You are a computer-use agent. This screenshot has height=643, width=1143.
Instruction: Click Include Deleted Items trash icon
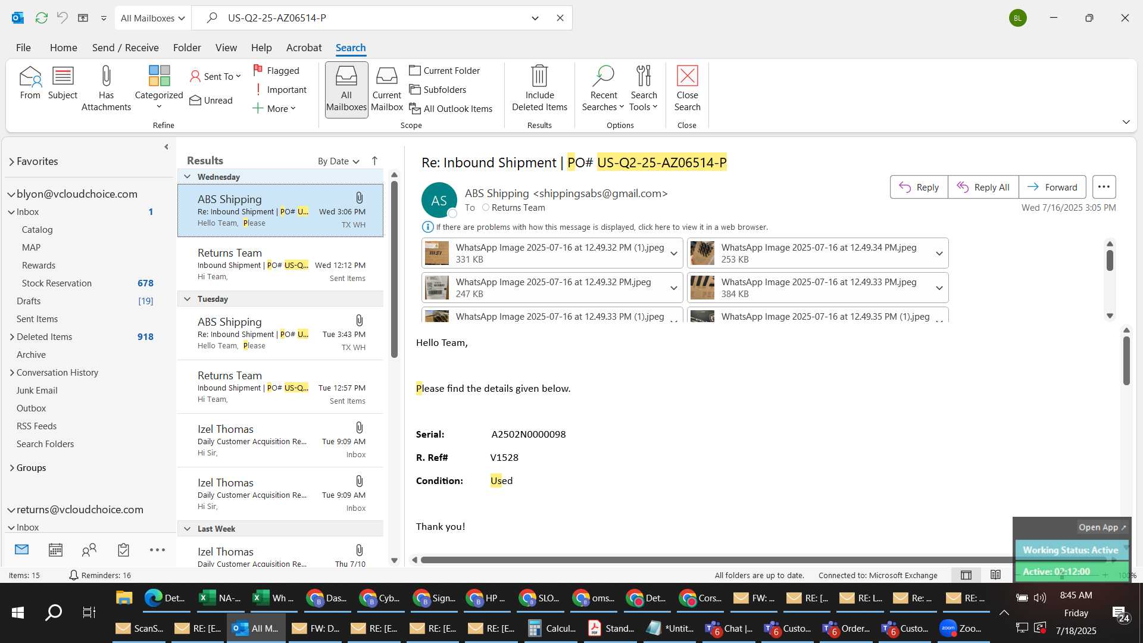pyautogui.click(x=539, y=89)
